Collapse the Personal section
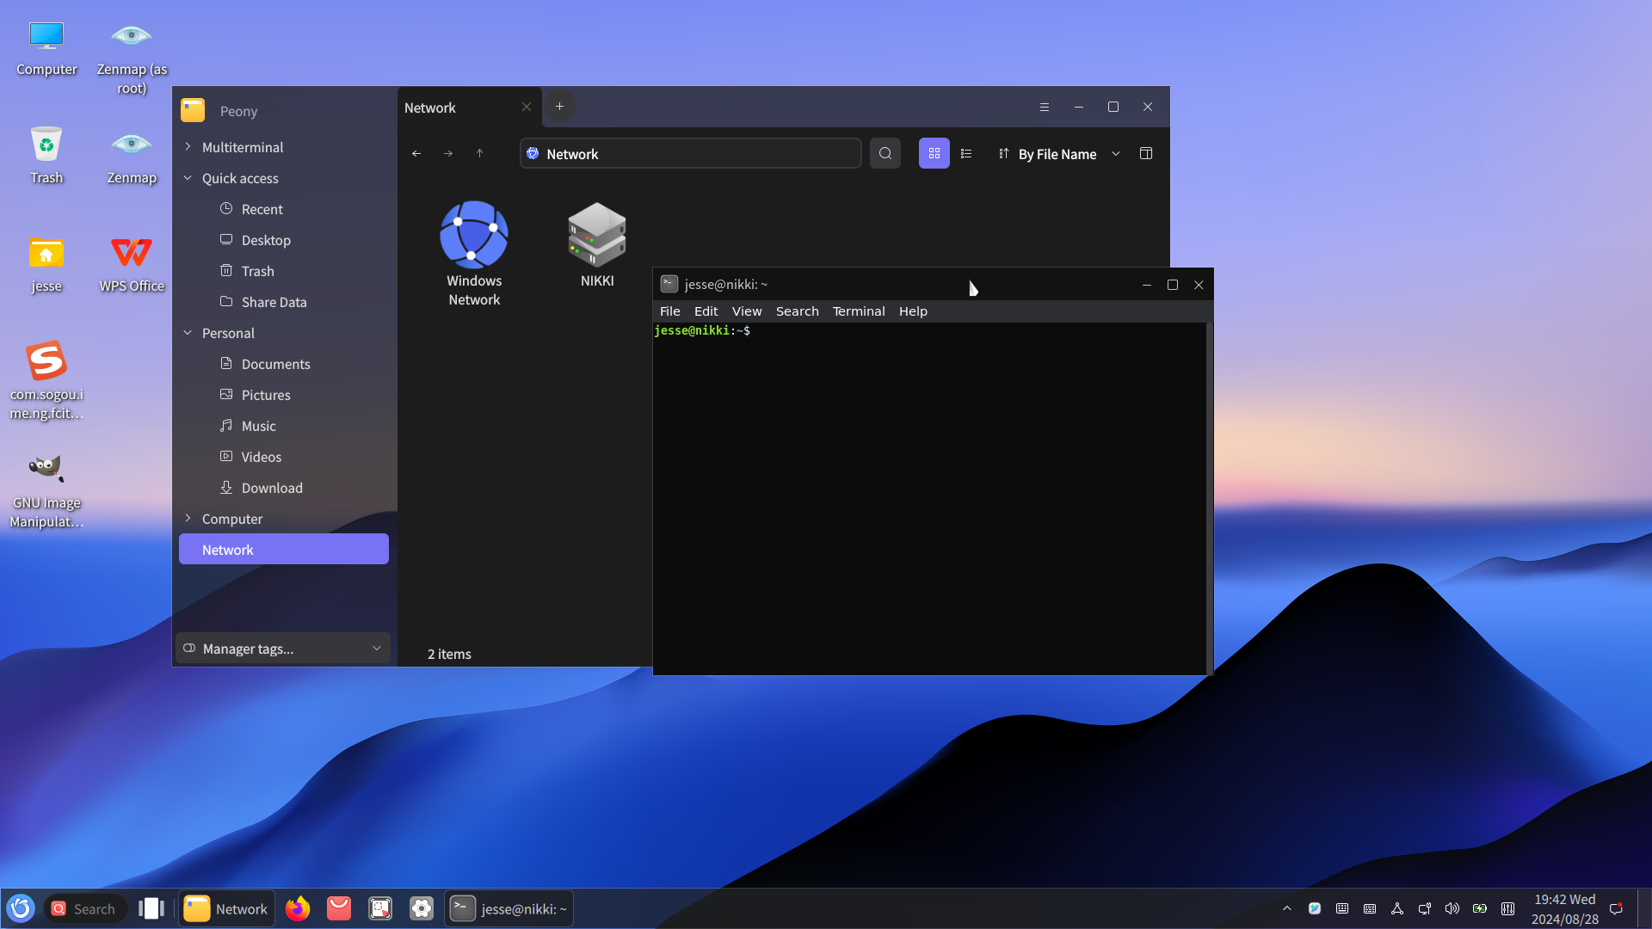The width and height of the screenshot is (1652, 929). point(188,333)
